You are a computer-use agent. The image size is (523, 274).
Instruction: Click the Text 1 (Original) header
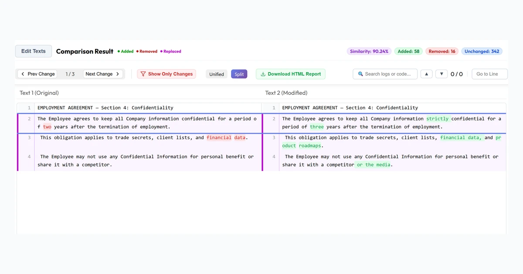39,93
